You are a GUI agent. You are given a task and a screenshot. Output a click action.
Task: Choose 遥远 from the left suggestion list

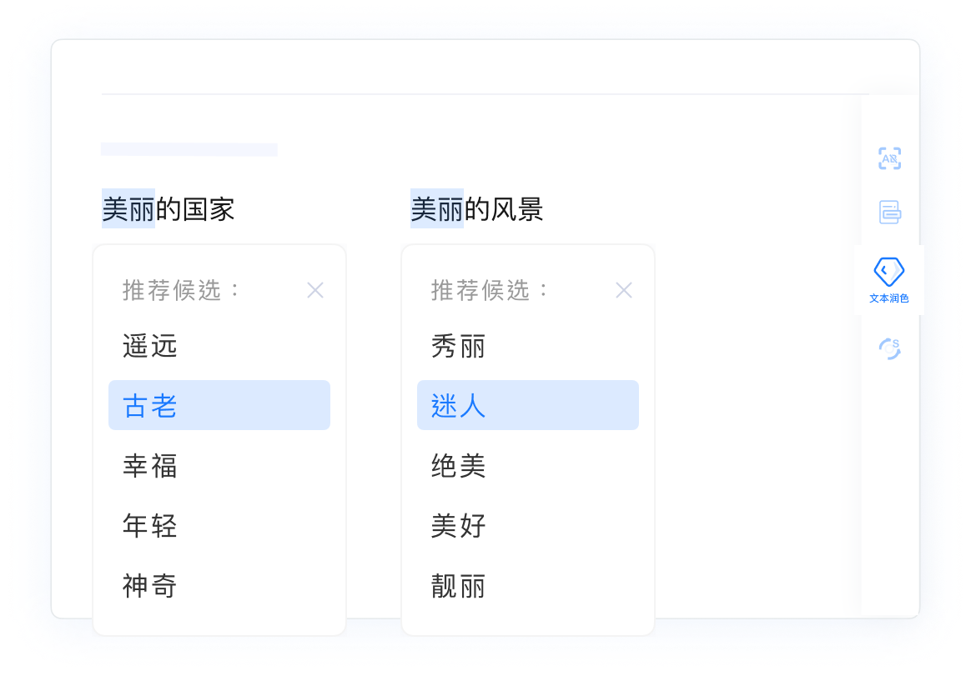(x=150, y=347)
